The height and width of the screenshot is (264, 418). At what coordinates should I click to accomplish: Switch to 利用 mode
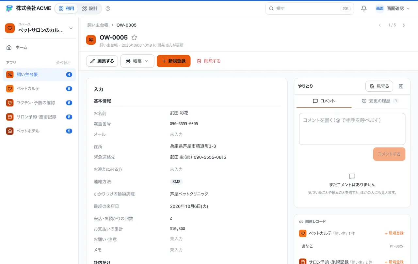[x=67, y=8]
